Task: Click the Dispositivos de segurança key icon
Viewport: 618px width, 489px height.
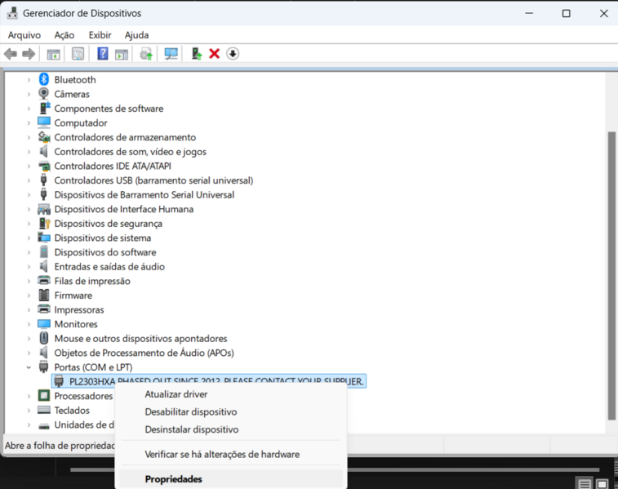Action: [x=44, y=224]
